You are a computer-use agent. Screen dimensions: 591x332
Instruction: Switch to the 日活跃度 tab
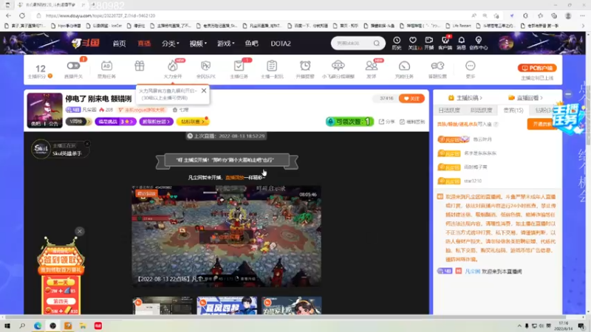pos(449,110)
